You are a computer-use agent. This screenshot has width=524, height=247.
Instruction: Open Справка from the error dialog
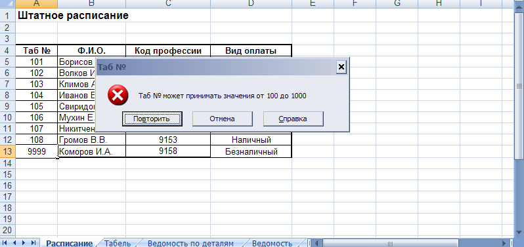293,119
